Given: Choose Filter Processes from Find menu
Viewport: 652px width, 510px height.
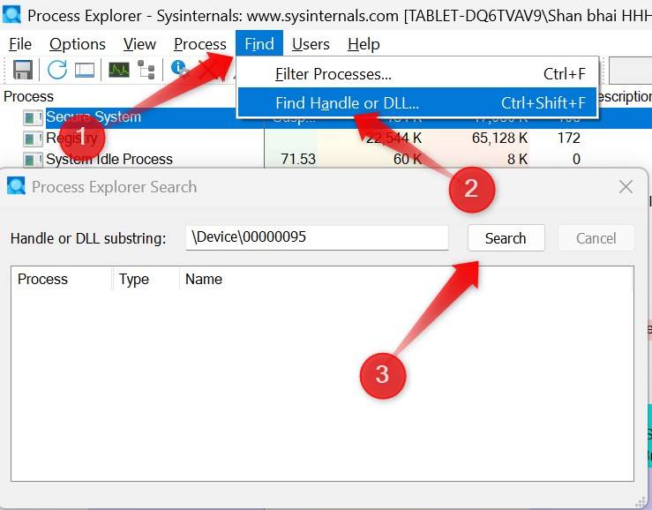Looking at the screenshot, I should [333, 74].
